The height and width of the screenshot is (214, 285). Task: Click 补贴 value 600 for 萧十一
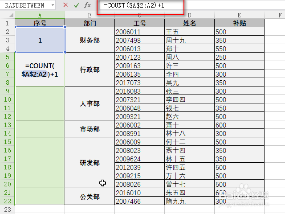tap(239, 125)
